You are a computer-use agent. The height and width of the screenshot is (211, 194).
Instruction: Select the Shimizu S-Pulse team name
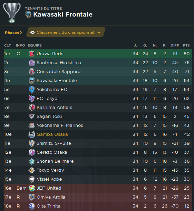tap(54, 143)
